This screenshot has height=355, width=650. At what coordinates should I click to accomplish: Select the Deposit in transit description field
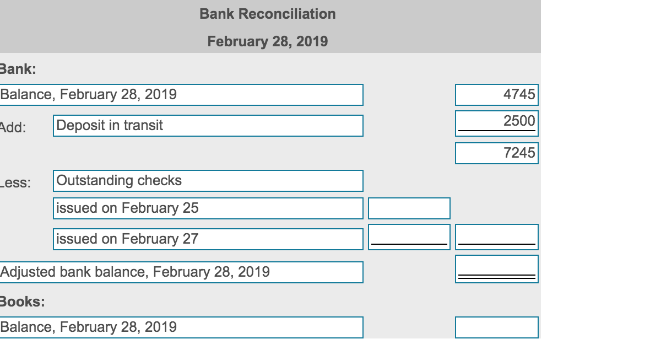(208, 125)
